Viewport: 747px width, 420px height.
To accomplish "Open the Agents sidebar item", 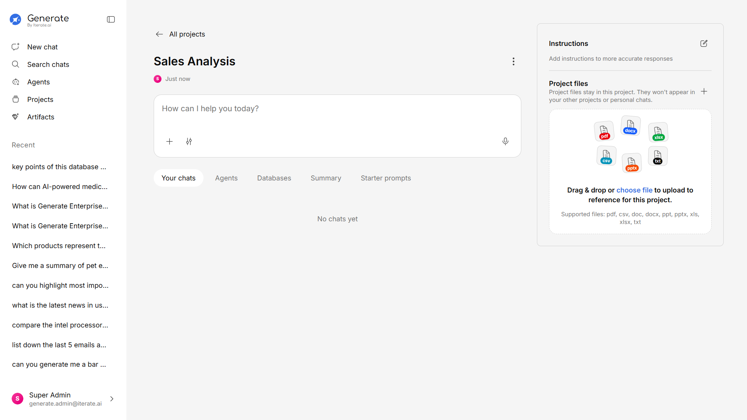I will [38, 82].
